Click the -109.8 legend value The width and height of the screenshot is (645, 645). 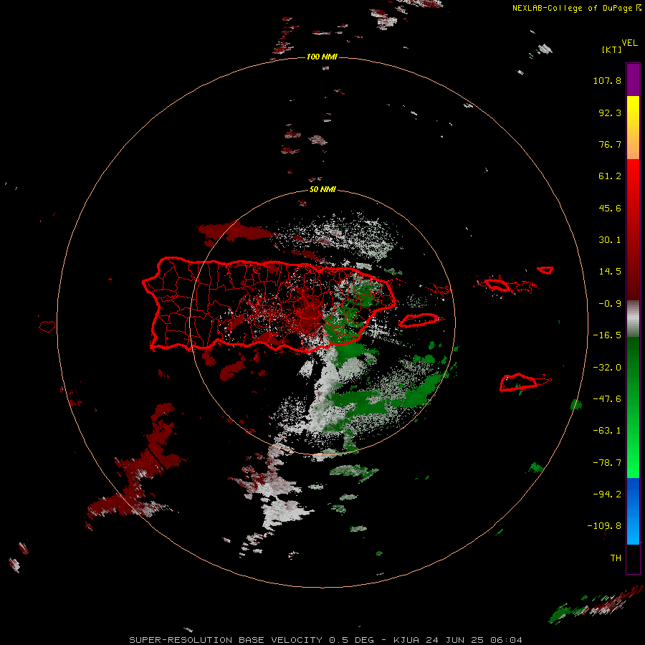(x=604, y=526)
